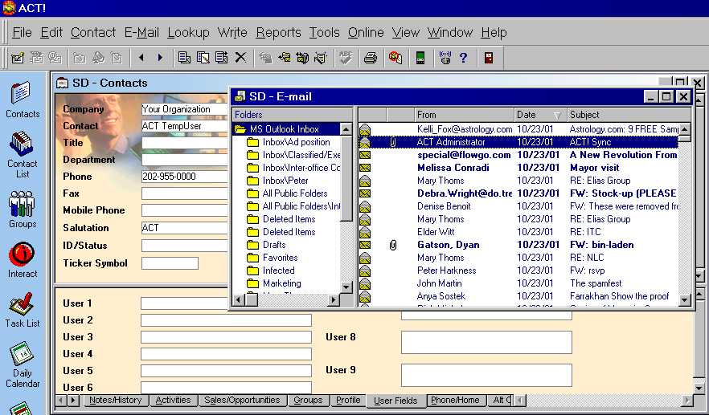Switch to the Notes/History tab
The image size is (709, 415).
(115, 400)
